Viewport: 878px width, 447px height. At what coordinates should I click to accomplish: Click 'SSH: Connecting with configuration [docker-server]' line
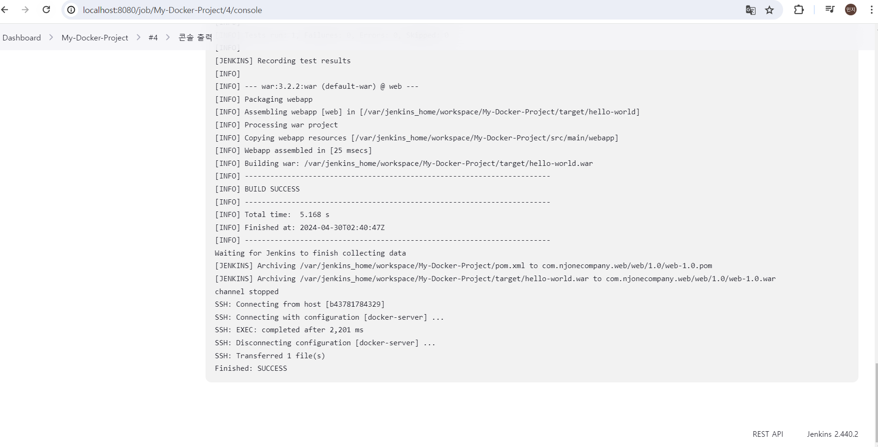329,317
